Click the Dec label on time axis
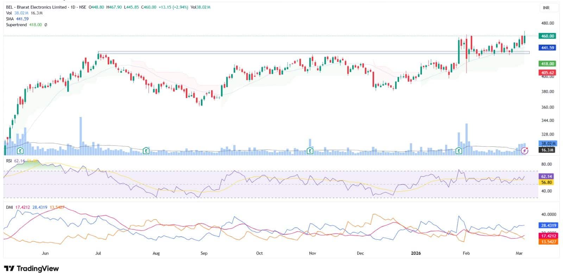Screen dimensions: 563x279 [x=360, y=253]
